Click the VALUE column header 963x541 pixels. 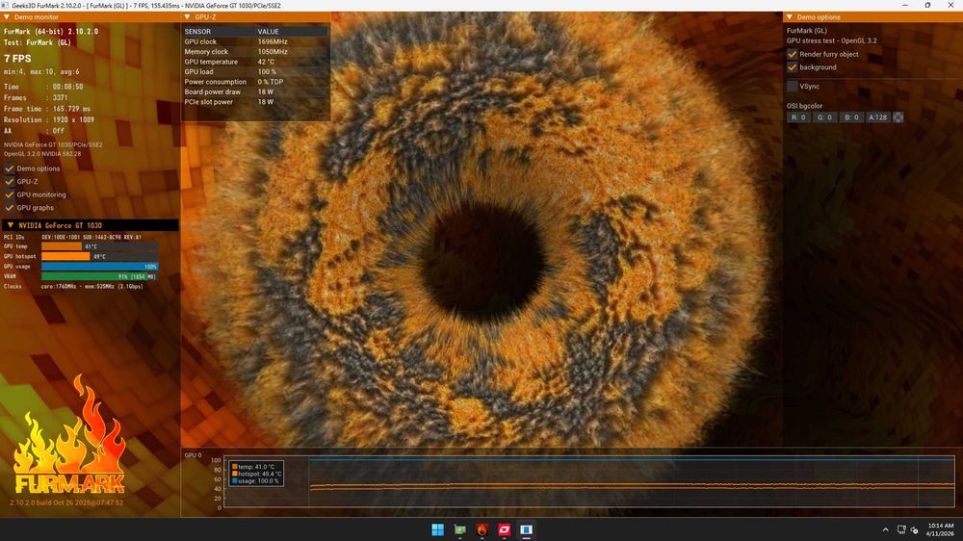click(x=269, y=32)
